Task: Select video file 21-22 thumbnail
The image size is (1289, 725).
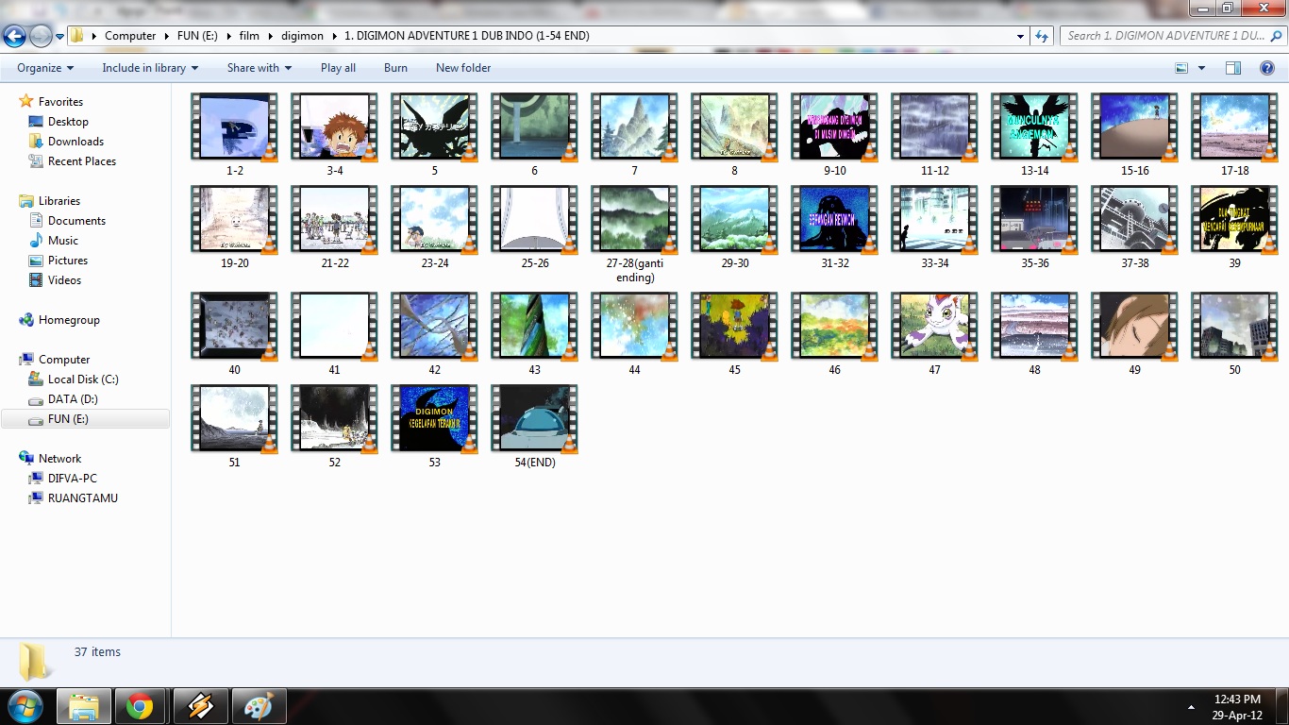Action: pyautogui.click(x=334, y=218)
